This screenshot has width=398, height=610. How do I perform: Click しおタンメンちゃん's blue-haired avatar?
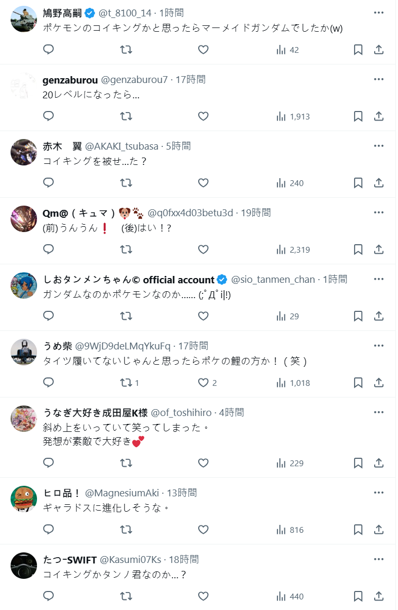coord(24,285)
